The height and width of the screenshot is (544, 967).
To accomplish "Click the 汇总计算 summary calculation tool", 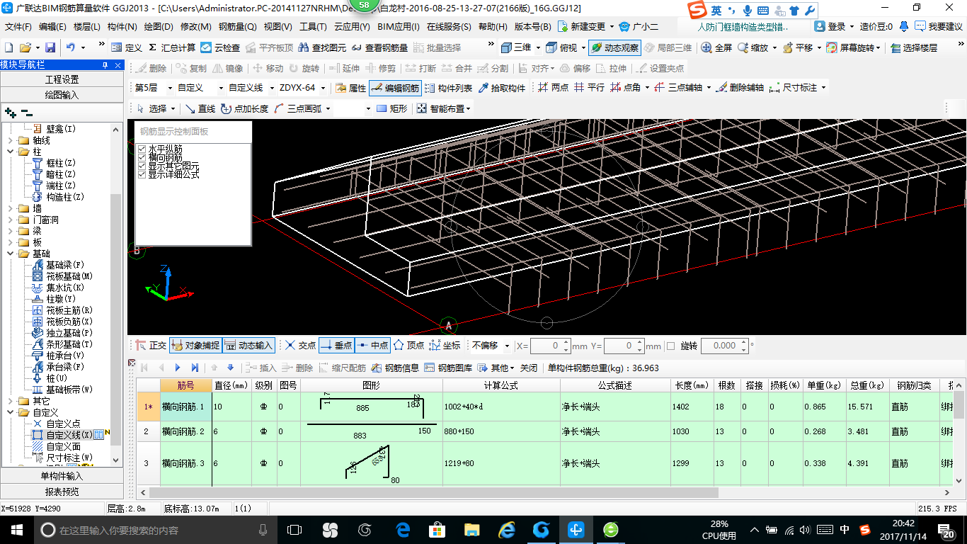I will (x=172, y=47).
